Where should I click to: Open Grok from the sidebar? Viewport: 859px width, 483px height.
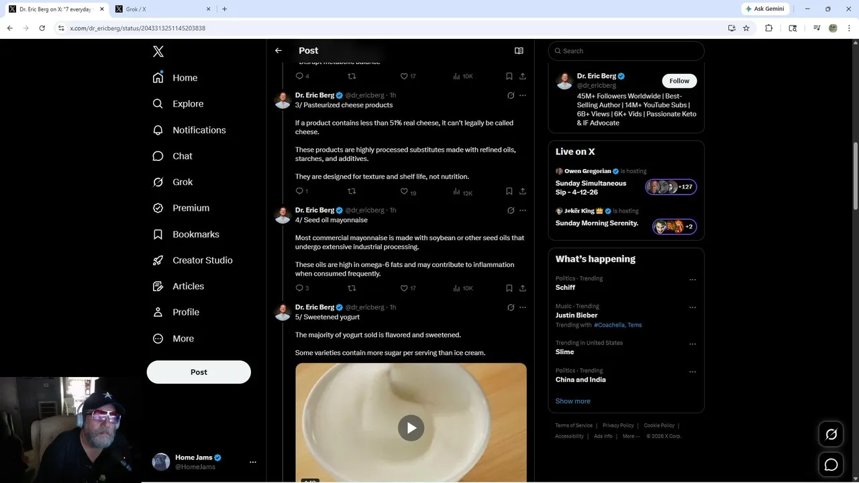[x=172, y=182]
